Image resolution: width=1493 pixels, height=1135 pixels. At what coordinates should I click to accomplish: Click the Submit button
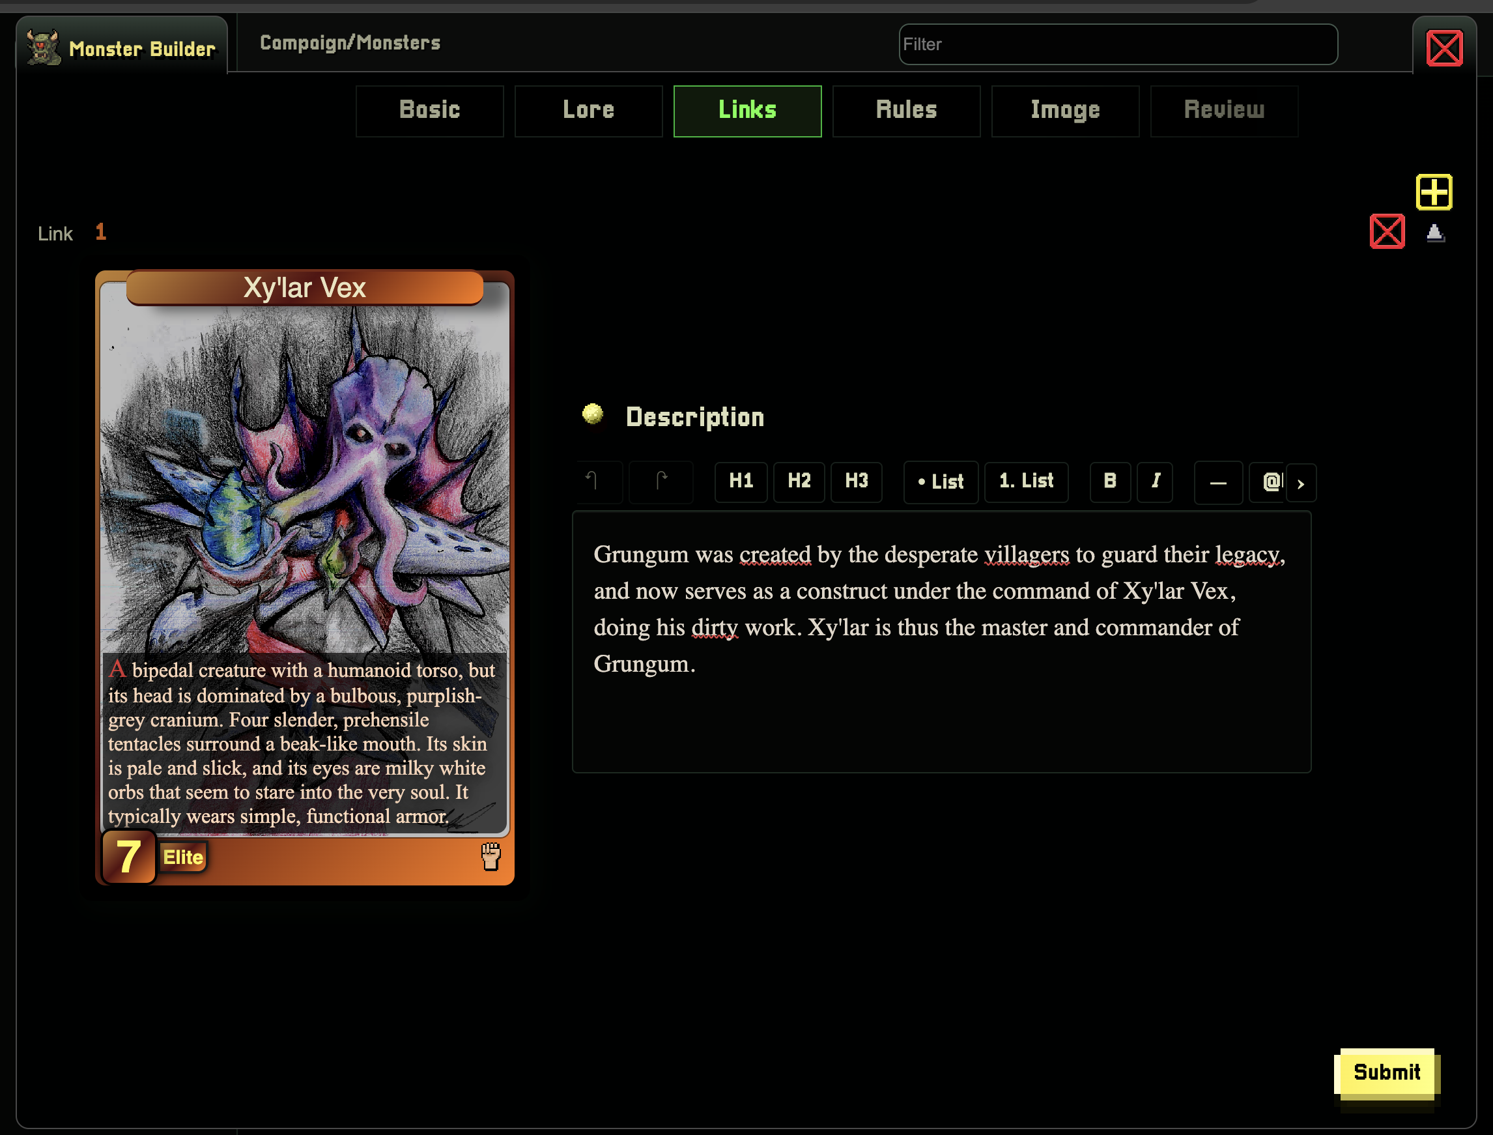[x=1387, y=1072]
